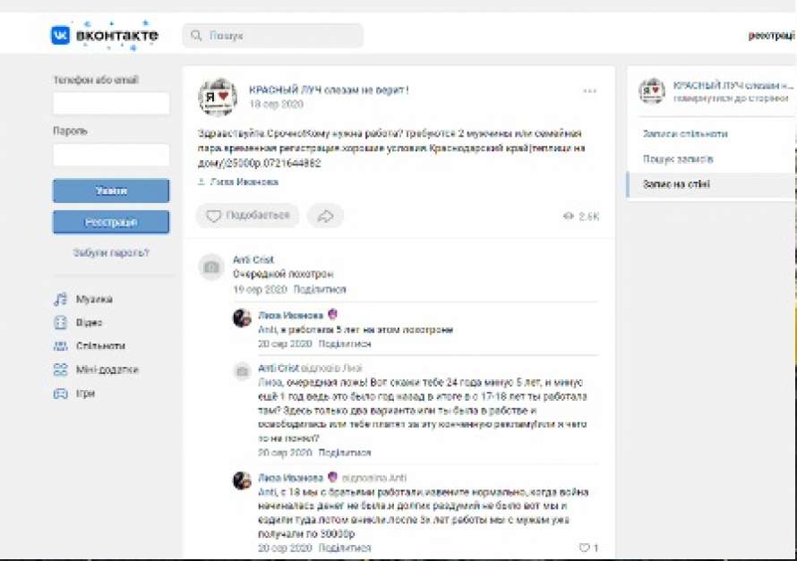
Task: Open the community avatar in post header
Action: coord(217,97)
